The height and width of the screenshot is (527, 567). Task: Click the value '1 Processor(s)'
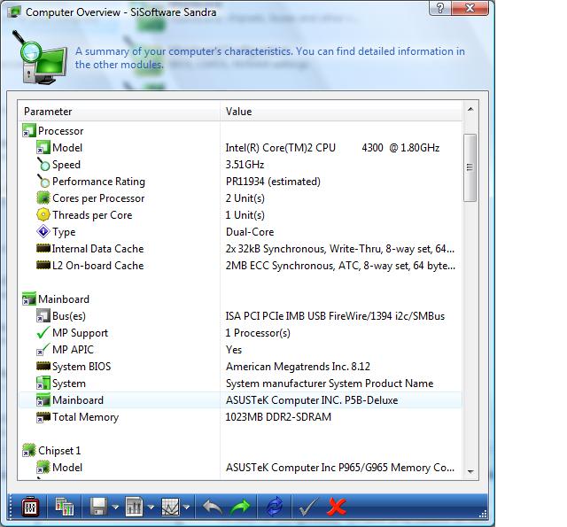[x=258, y=333]
